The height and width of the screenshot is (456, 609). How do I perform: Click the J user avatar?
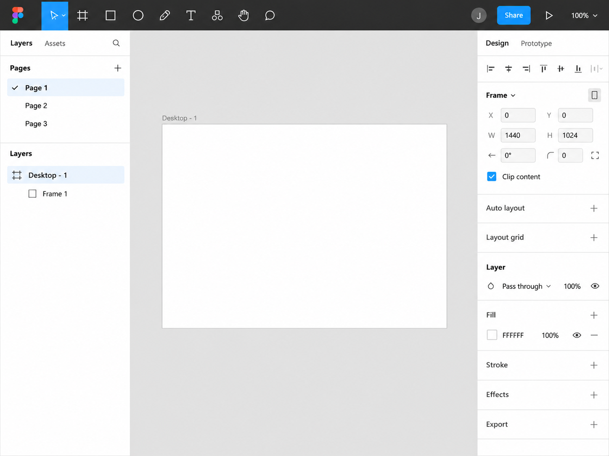[479, 16]
